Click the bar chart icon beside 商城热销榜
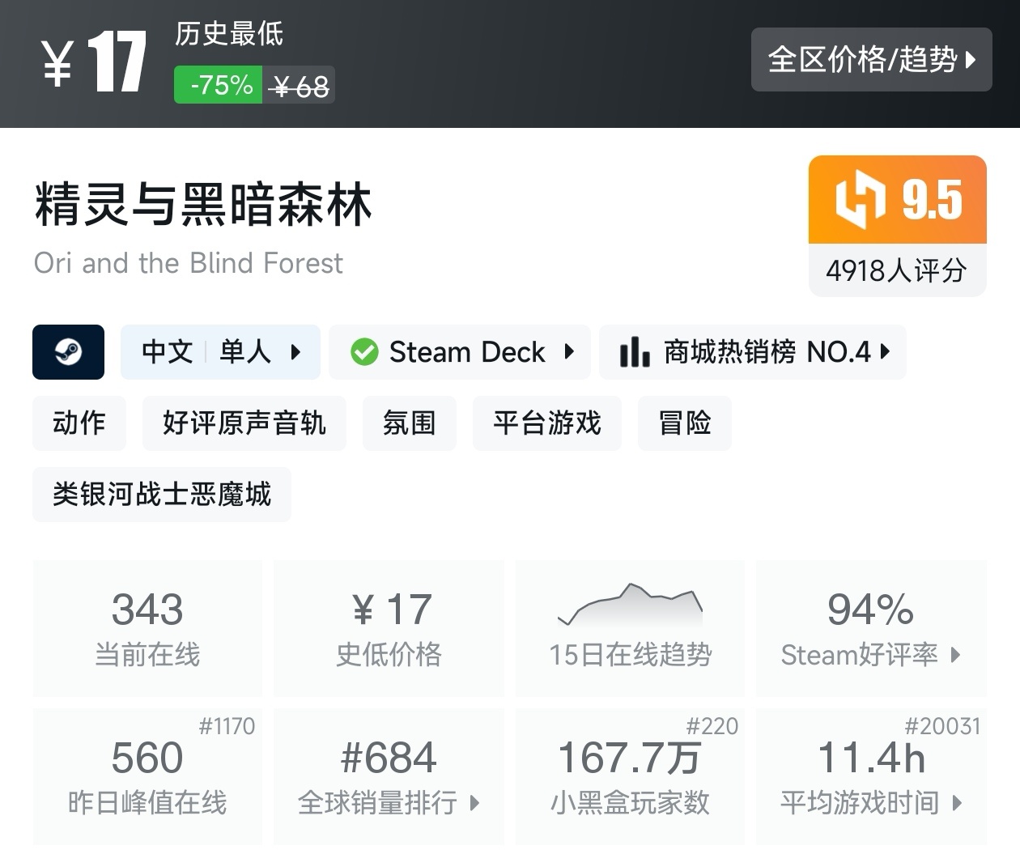The image size is (1020, 854). 634,352
